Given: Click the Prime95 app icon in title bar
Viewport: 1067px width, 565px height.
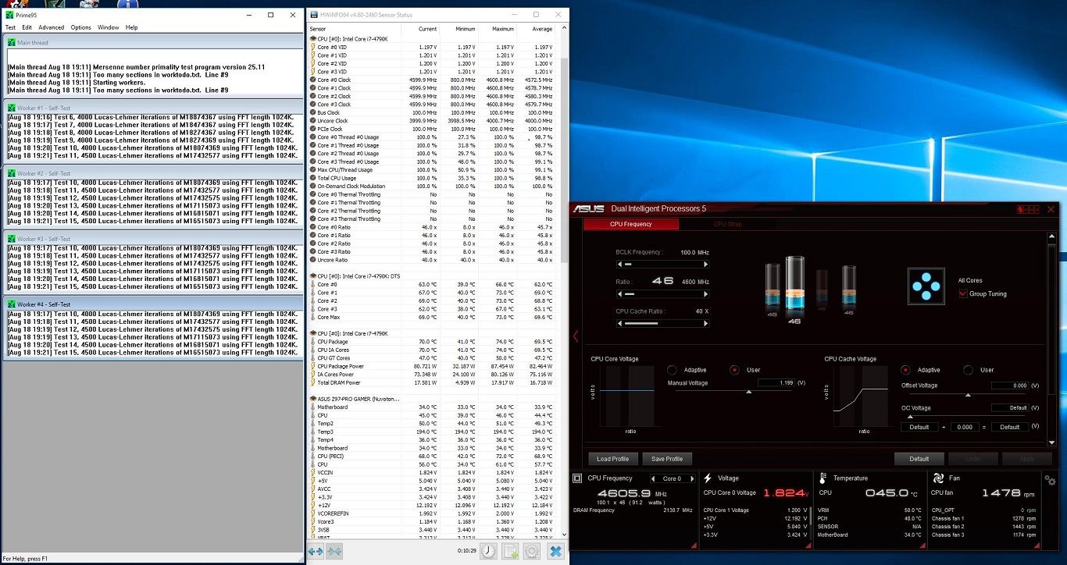Looking at the screenshot, I should pyautogui.click(x=9, y=15).
